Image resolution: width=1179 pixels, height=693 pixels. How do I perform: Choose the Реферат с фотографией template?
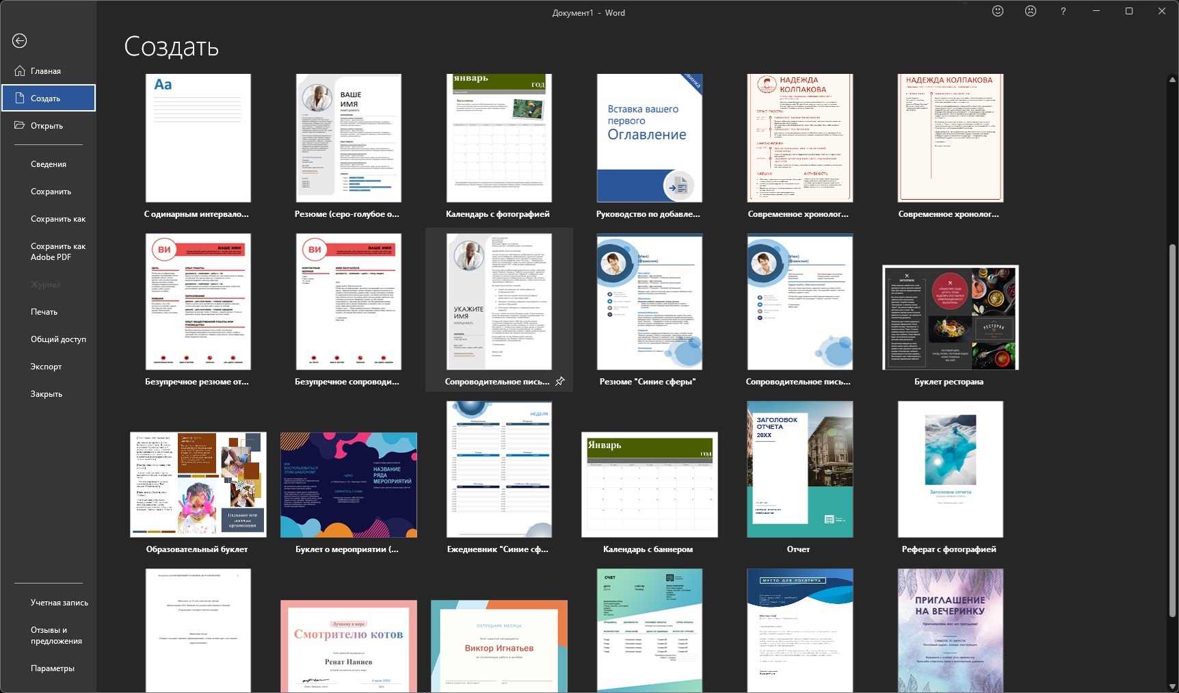[x=950, y=469]
